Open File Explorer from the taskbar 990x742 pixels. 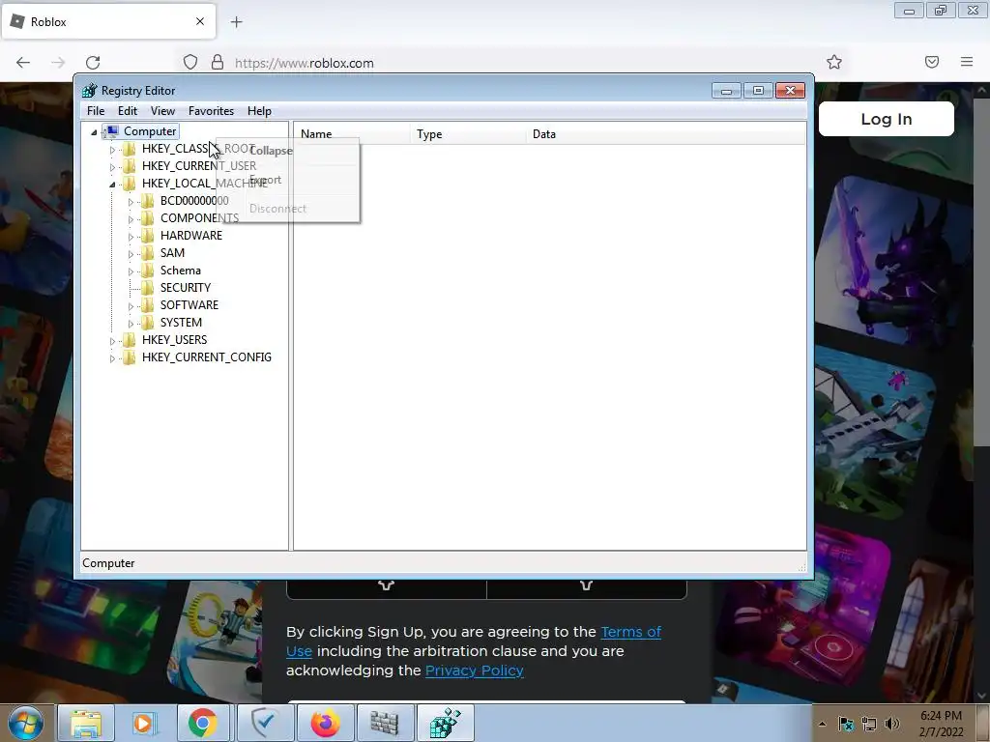[86, 723]
